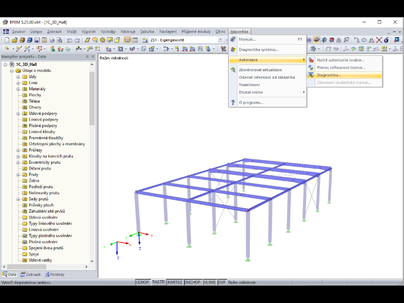This screenshot has width=404, height=303.
Task: Toggle OUCHOP object snap in status bar
Action: (x=192, y=282)
